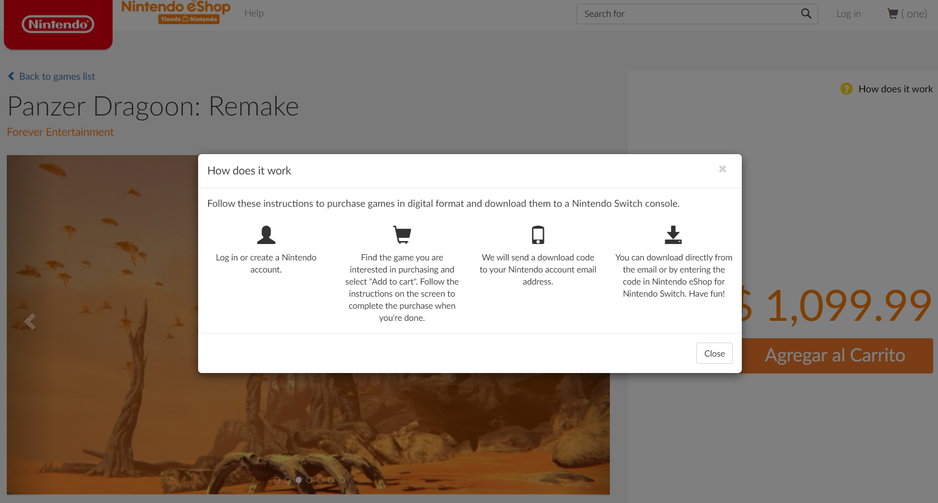Click the user account silhouette icon
This screenshot has height=503, width=938.
coord(266,235)
